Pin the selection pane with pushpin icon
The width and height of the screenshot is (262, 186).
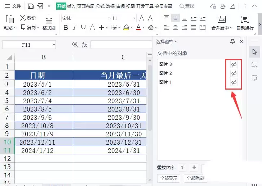pos(232,41)
